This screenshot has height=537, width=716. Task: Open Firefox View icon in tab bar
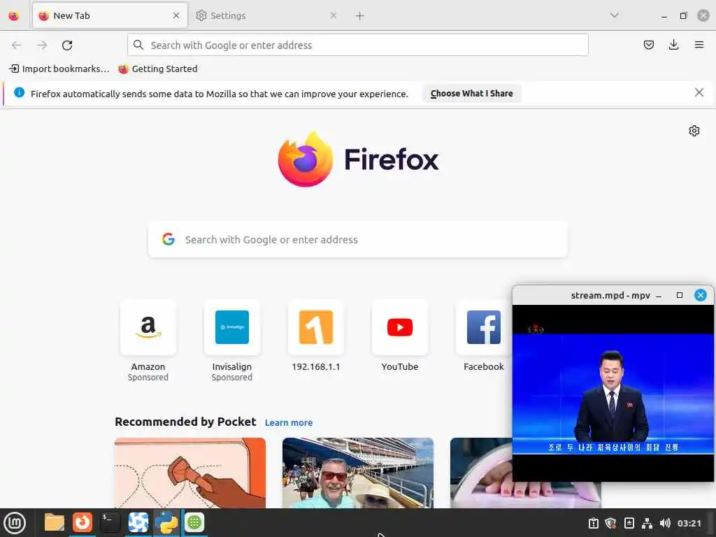click(14, 15)
